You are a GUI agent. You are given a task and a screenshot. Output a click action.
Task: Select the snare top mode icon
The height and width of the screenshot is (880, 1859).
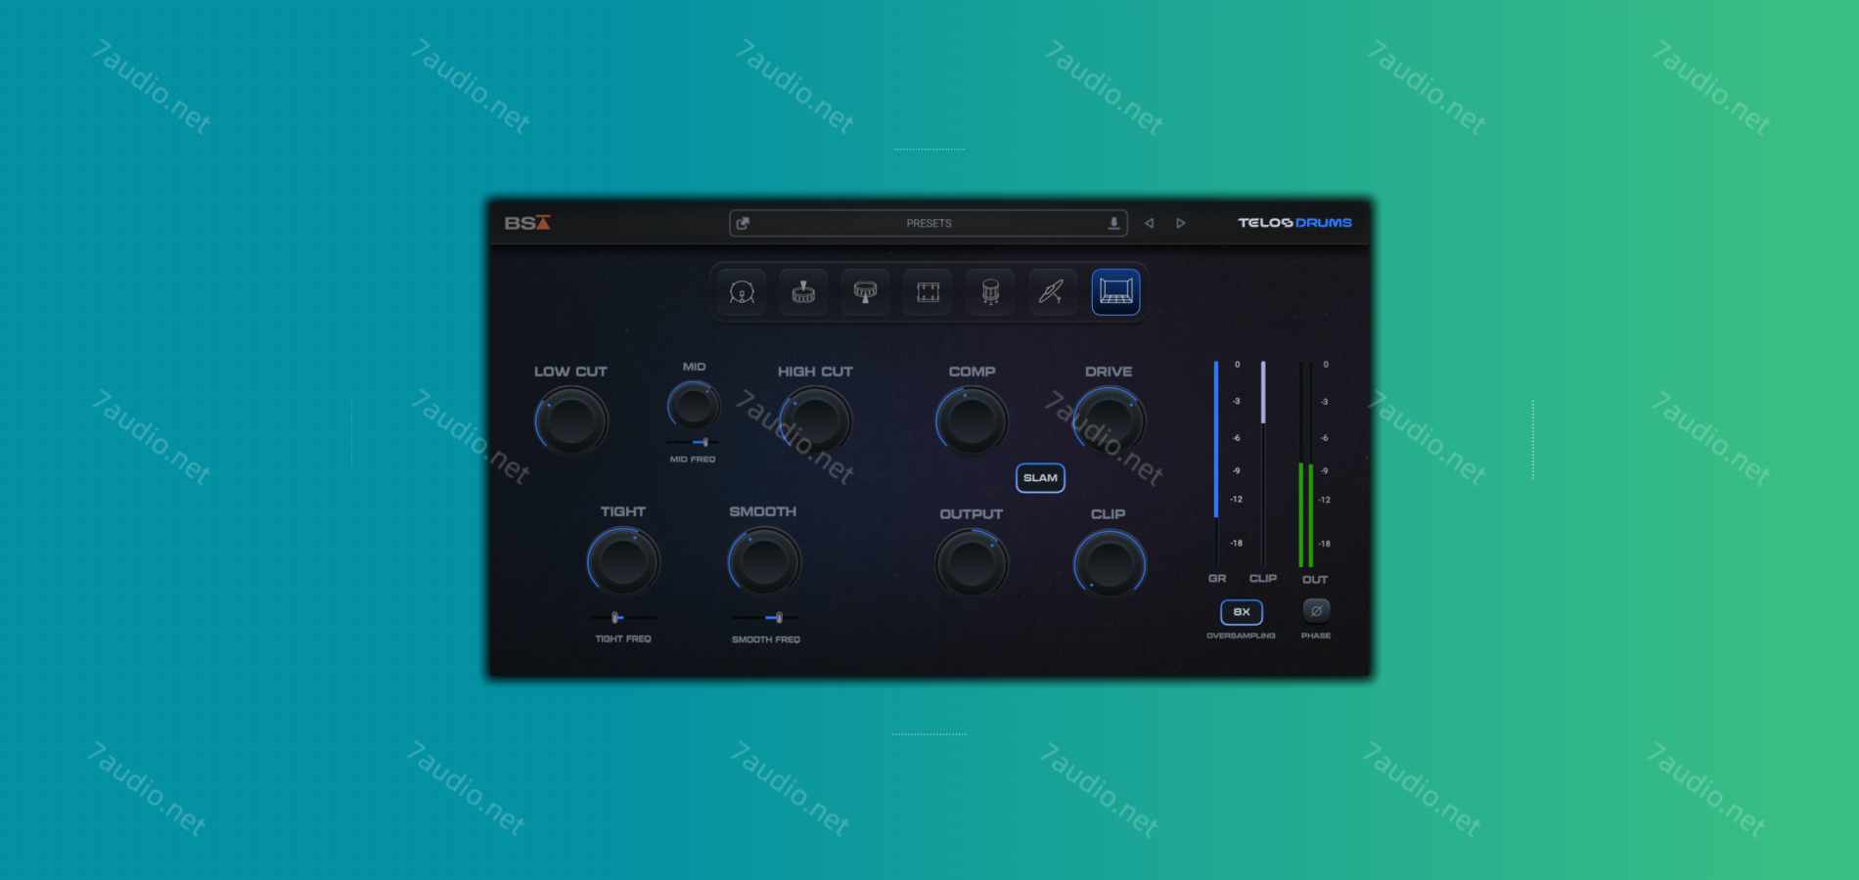pyautogui.click(x=803, y=291)
